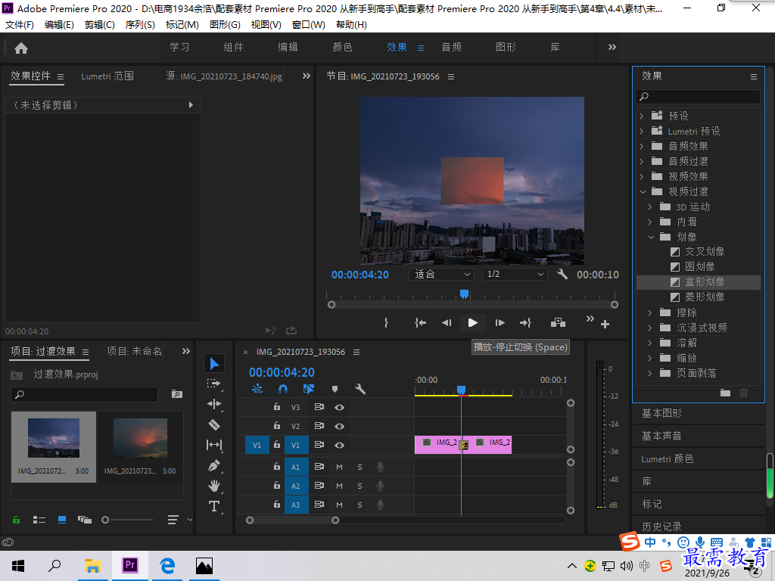Open the Essential Graphics panel

pos(661,414)
